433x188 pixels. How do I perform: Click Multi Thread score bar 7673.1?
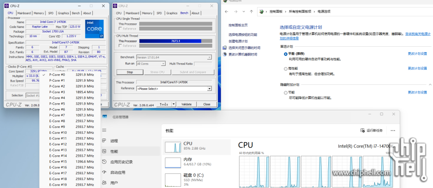(176, 41)
